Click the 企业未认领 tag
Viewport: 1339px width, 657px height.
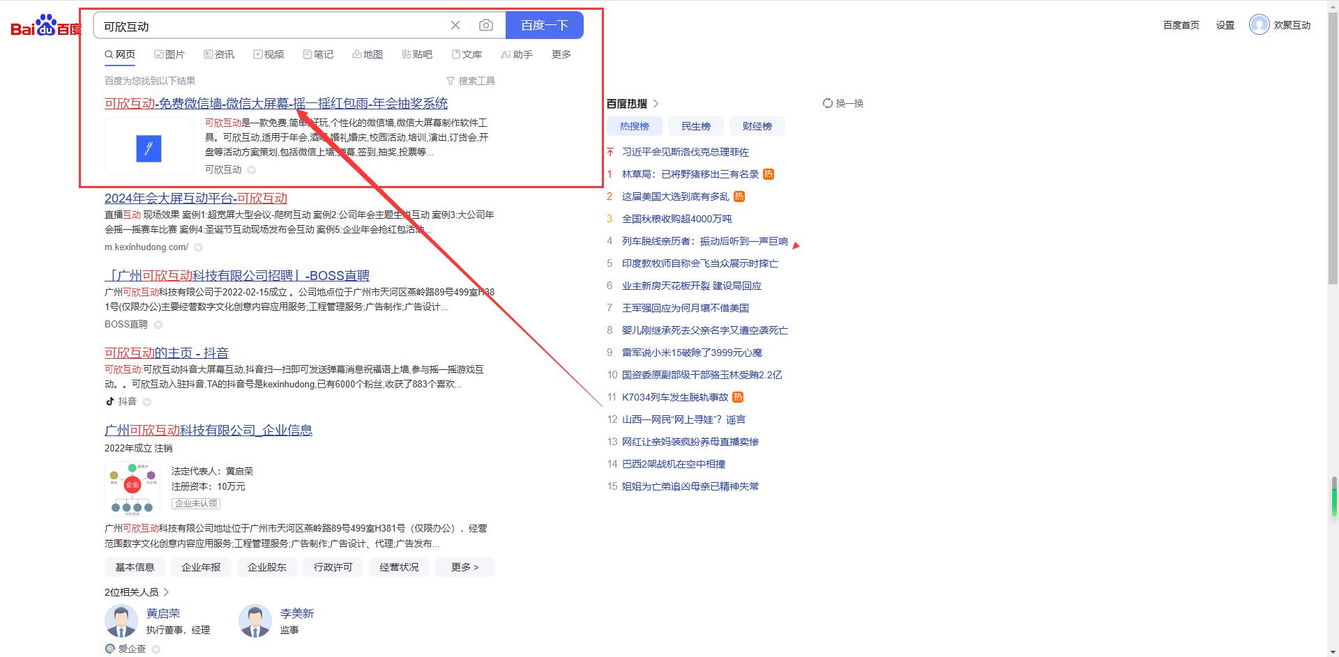[196, 503]
